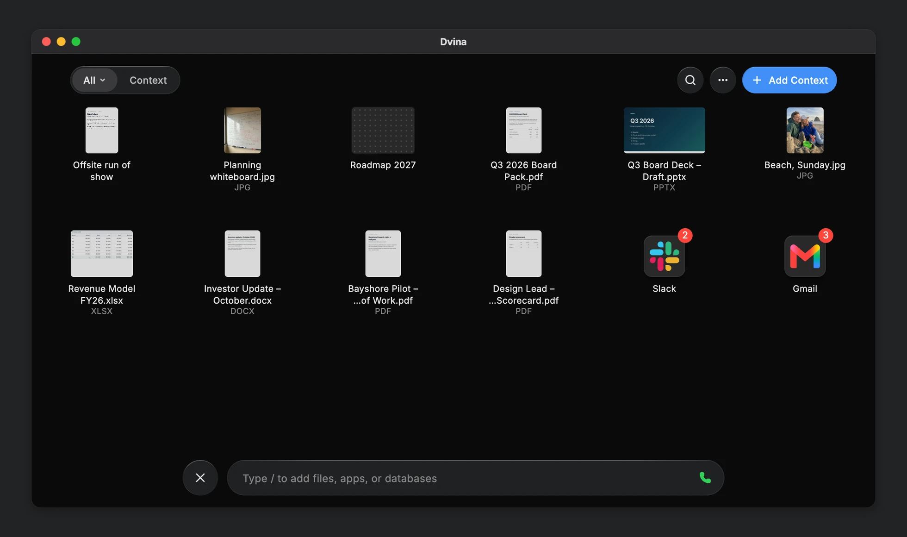Open the search icon button

(x=690, y=80)
